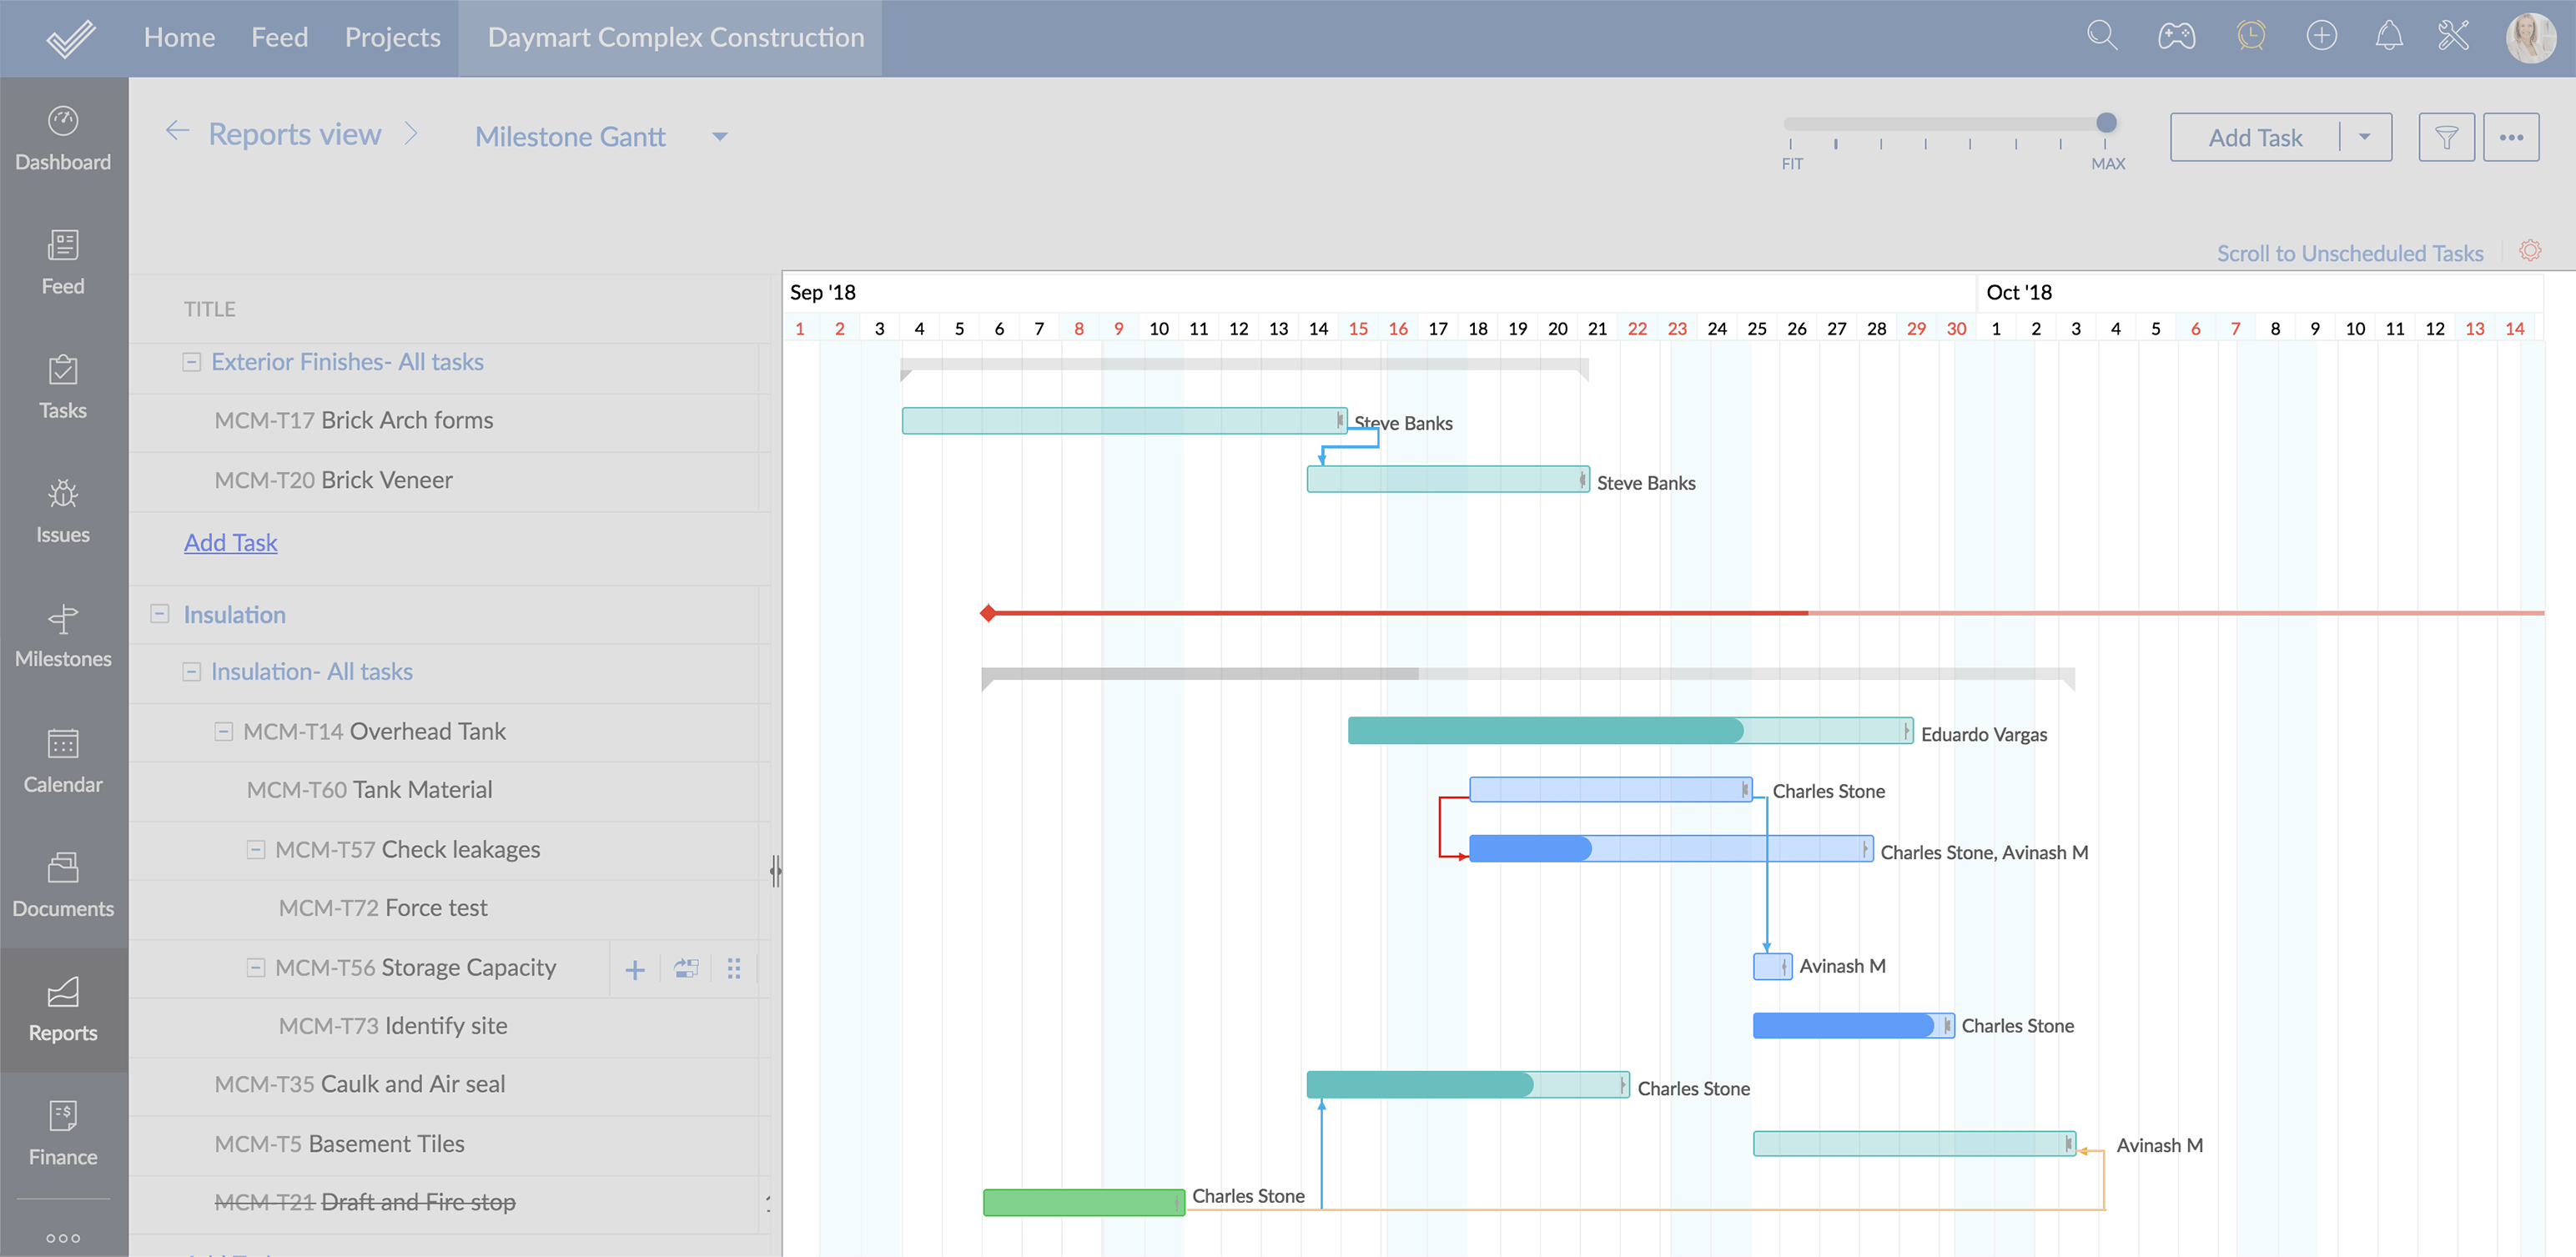Viewport: 2576px width, 1257px height.
Task: Open the Gantt filter panel
Action: pyautogui.click(x=2447, y=137)
